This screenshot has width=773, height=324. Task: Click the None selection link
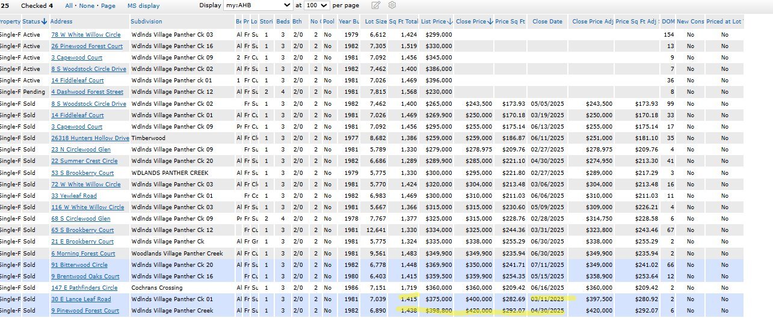point(87,5)
